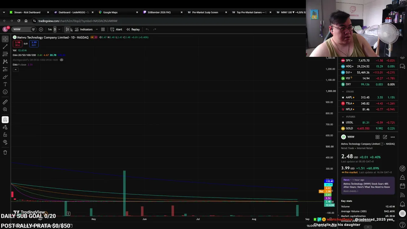Screen dimensions: 407x229
Task: Toggle lock all drawings
Action: [x=5, y=135]
